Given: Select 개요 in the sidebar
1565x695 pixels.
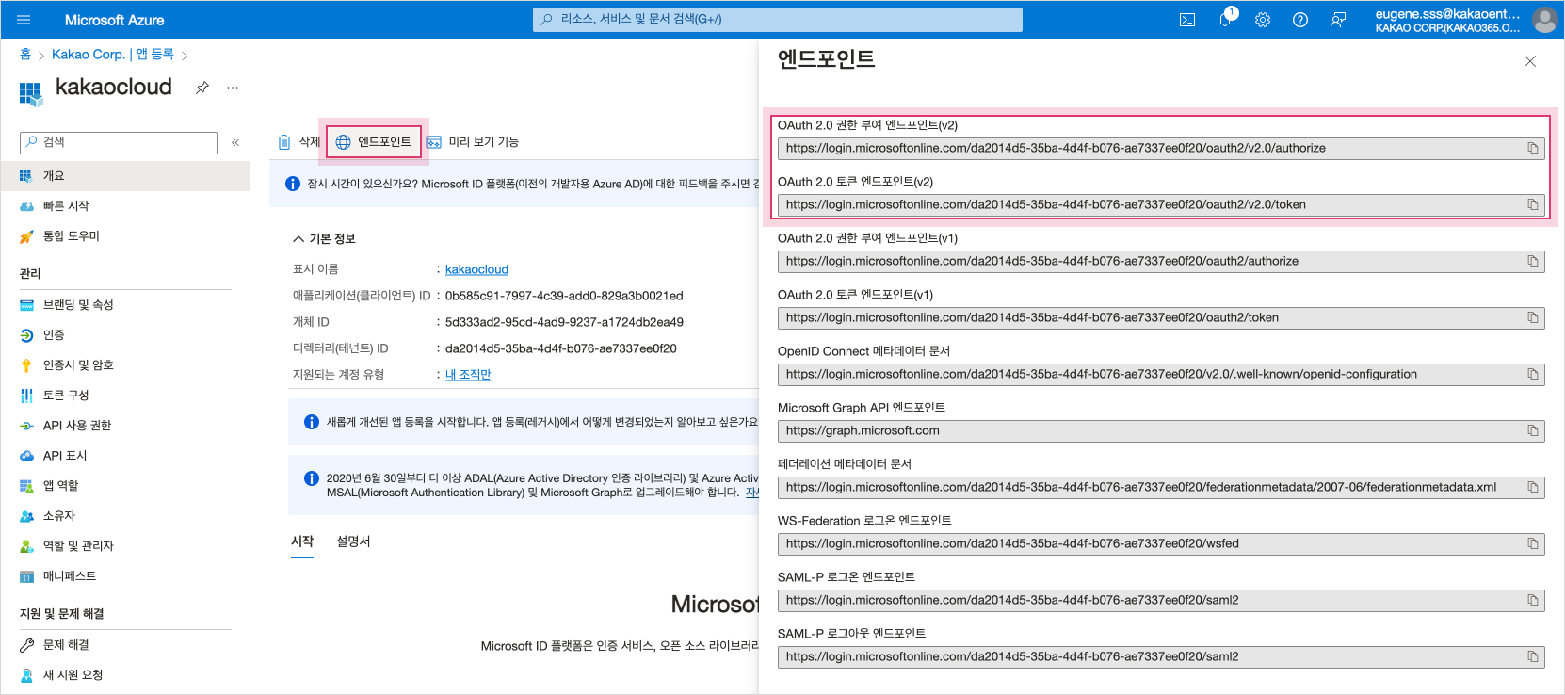Looking at the screenshot, I should pyautogui.click(x=125, y=176).
